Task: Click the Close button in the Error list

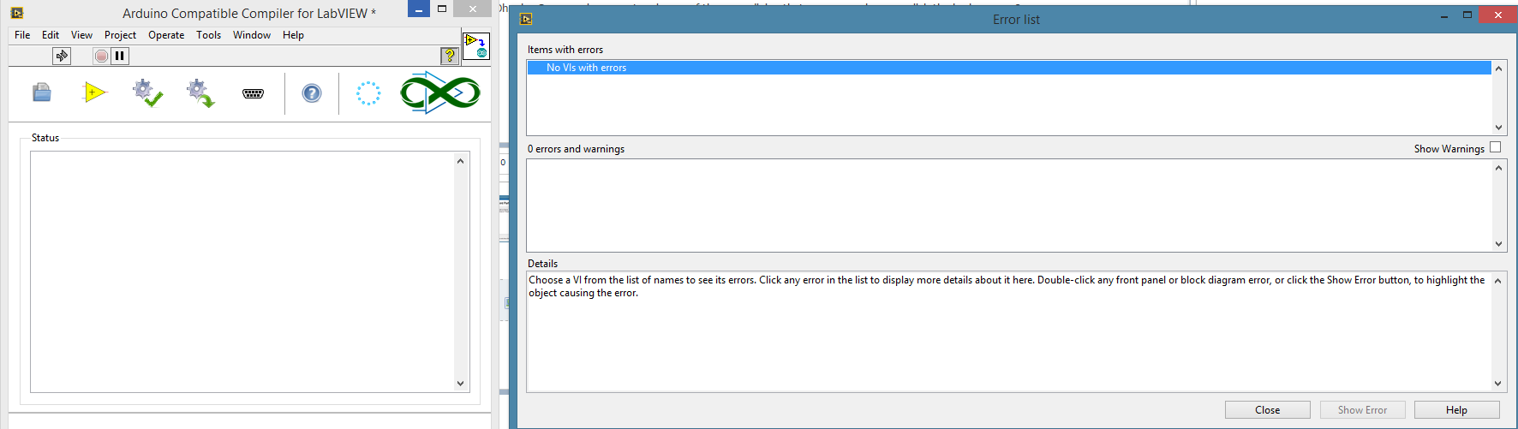Action: [1268, 410]
